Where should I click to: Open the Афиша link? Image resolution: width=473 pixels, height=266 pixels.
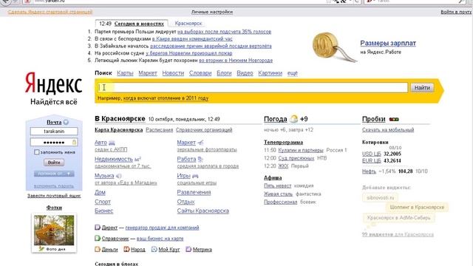pyautogui.click(x=273, y=177)
